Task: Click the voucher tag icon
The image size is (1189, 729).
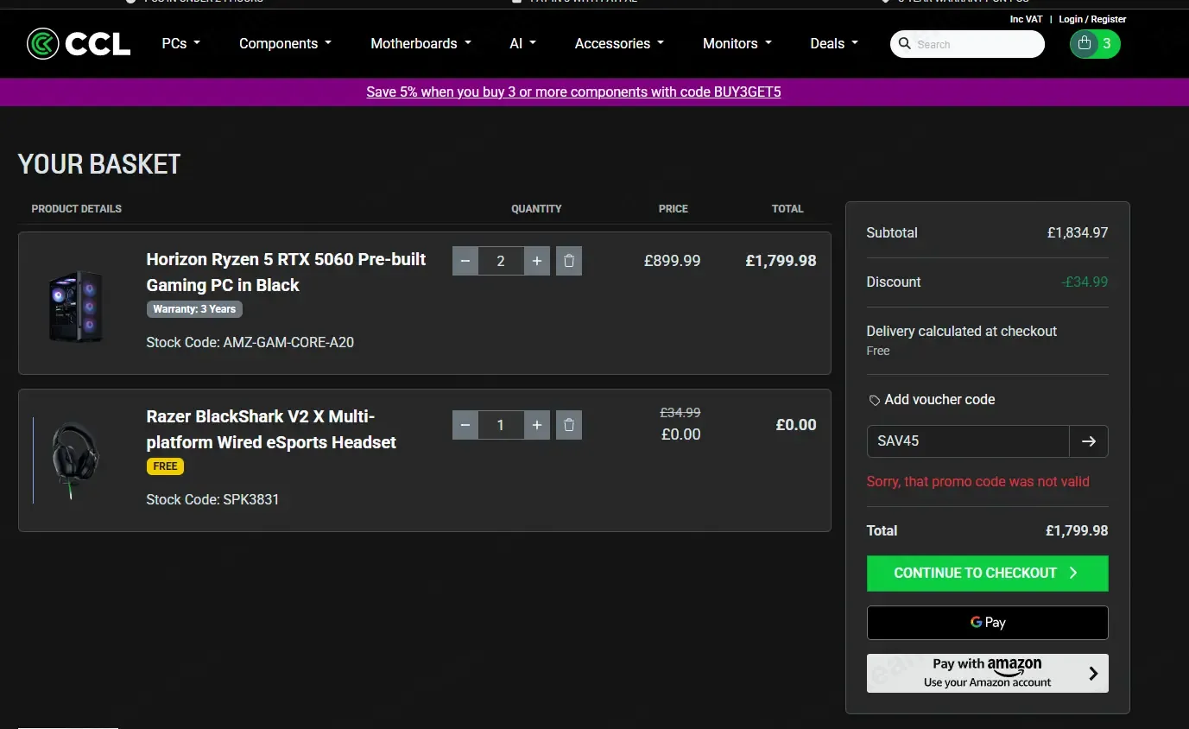Action: click(875, 400)
